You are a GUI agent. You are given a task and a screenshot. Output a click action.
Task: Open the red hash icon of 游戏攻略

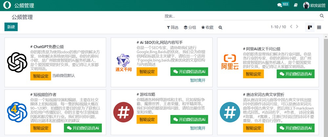123,112
